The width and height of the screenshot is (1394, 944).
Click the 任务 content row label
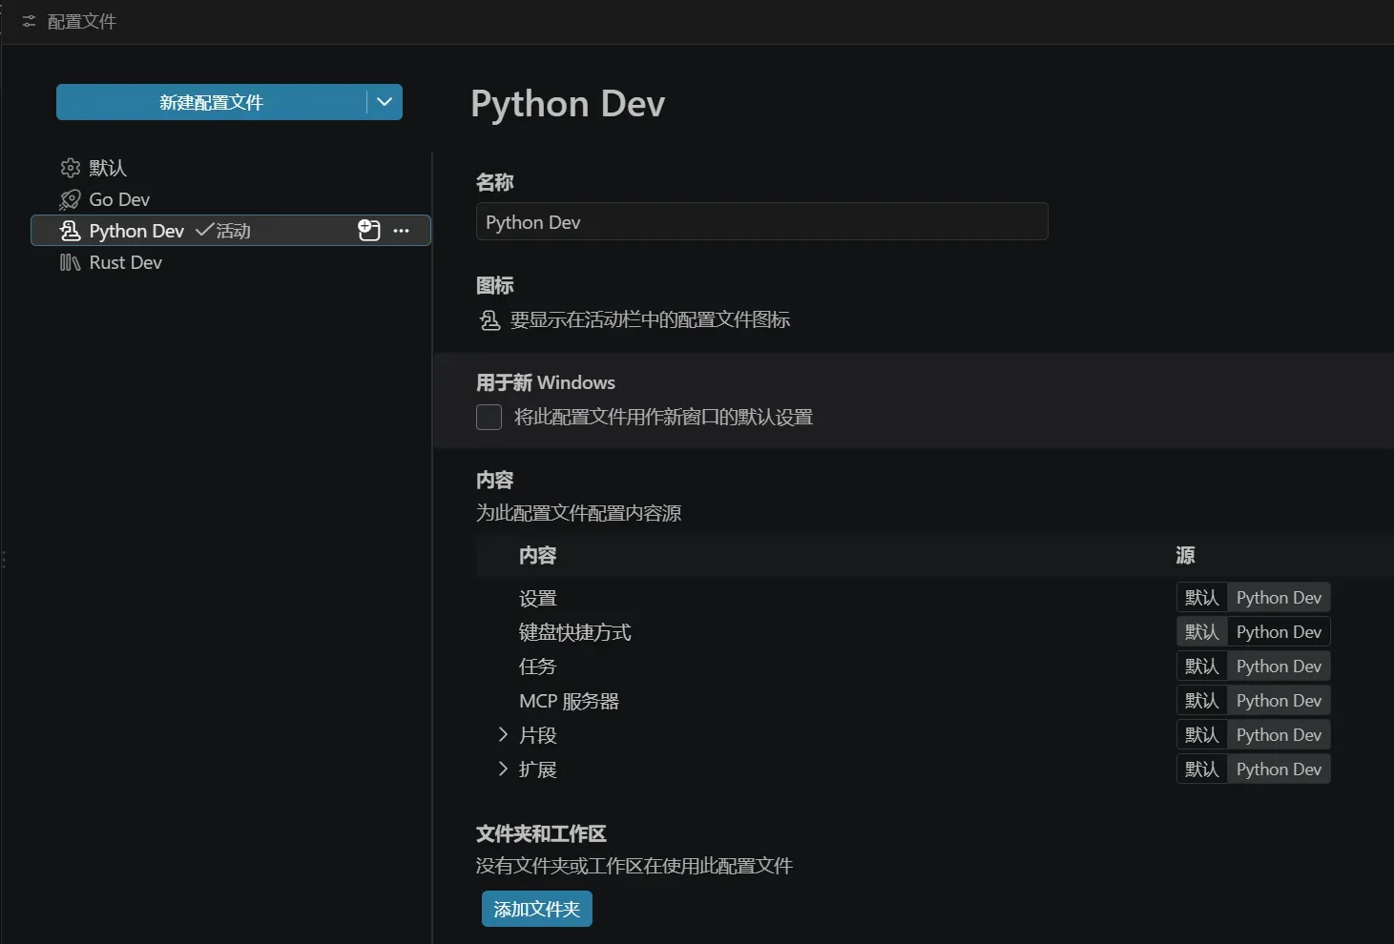[x=538, y=667]
